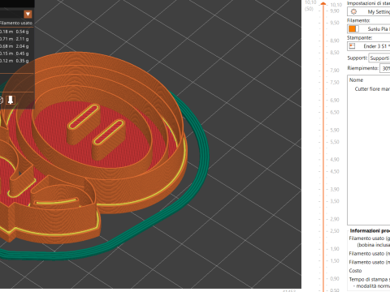Select the 0.71 m 2.11 g legend row
The height and width of the screenshot is (292, 390).
[x=15, y=39]
